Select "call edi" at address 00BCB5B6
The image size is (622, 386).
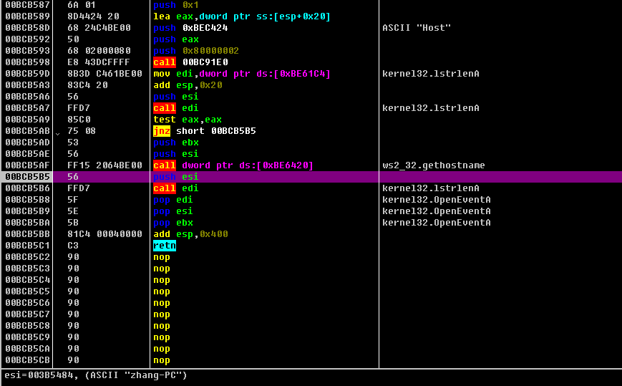click(176, 188)
